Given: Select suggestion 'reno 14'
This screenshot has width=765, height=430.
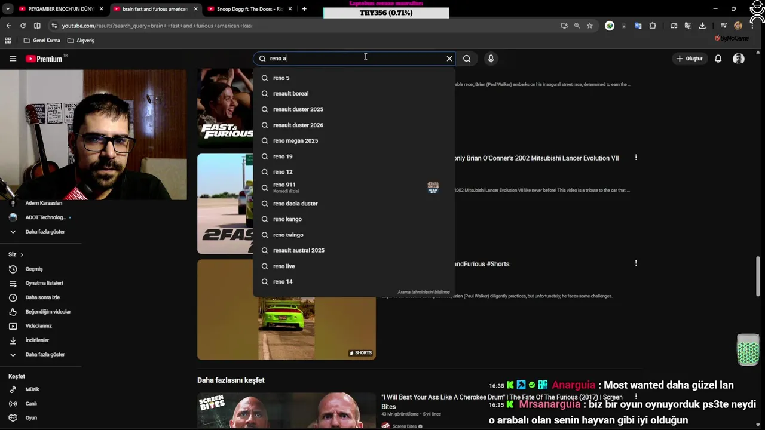Looking at the screenshot, I should tap(354, 282).
